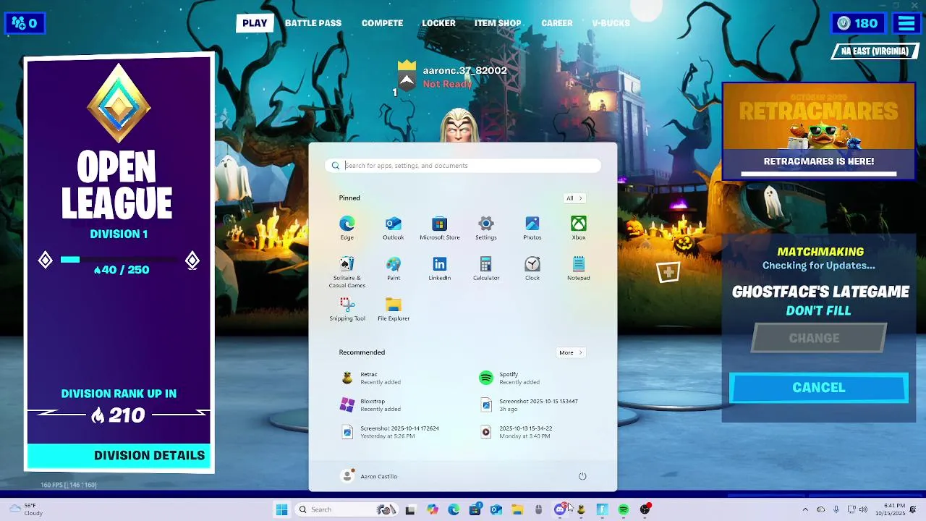Click the friends icon showing 0
The width and height of the screenshot is (926, 521).
tap(25, 23)
